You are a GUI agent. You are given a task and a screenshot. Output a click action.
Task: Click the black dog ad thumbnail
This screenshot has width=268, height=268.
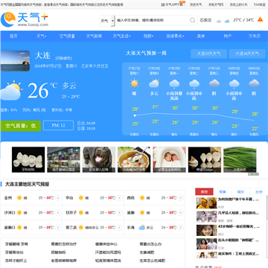(x=99, y=159)
